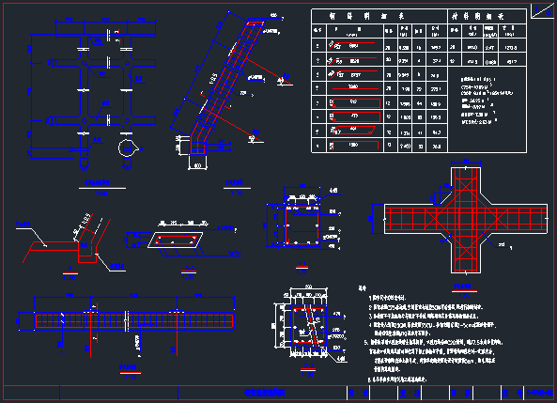
Task: Click the rebar schedule table title header
Action: pyautogui.click(x=366, y=16)
